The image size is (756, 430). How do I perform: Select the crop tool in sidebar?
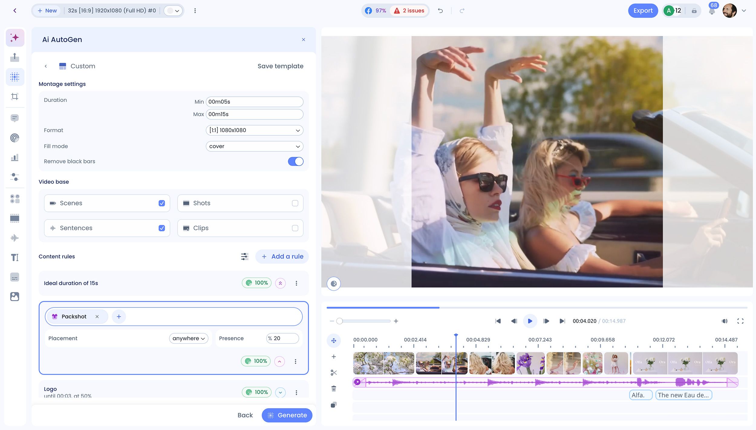tap(15, 97)
